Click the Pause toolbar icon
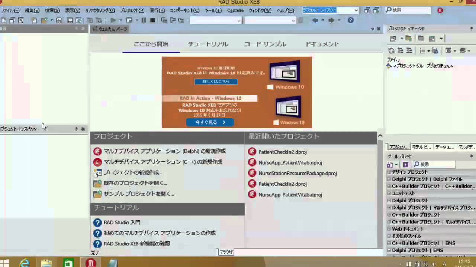This screenshot has width=476, height=267. pyautogui.click(x=144, y=20)
